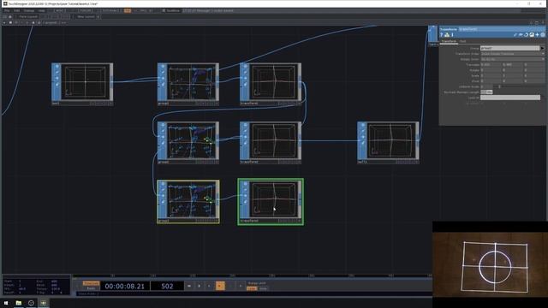
Task: Jump to start with the timeline reset button
Action: tap(189, 286)
